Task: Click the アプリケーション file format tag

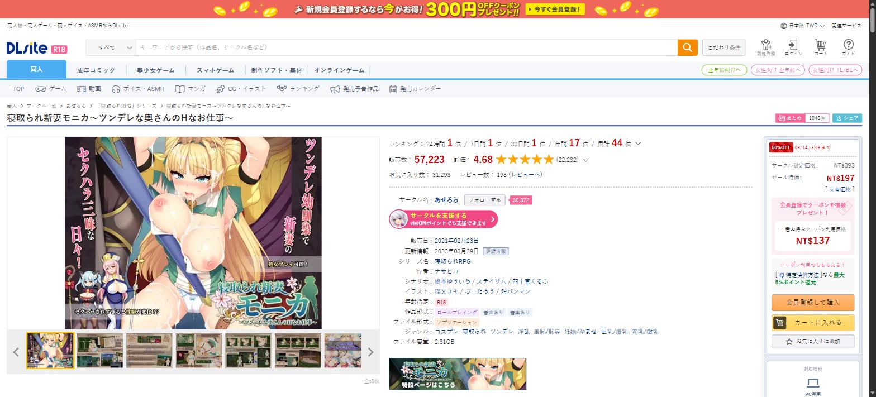Action: point(457,322)
